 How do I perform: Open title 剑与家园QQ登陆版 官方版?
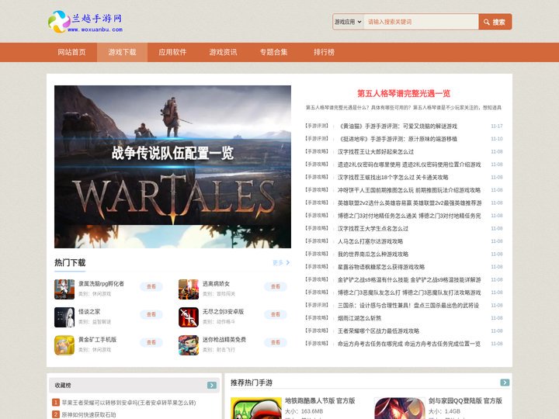click(465, 401)
